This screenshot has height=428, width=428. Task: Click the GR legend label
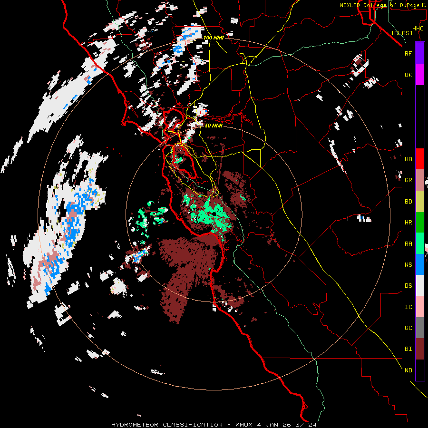click(x=408, y=180)
